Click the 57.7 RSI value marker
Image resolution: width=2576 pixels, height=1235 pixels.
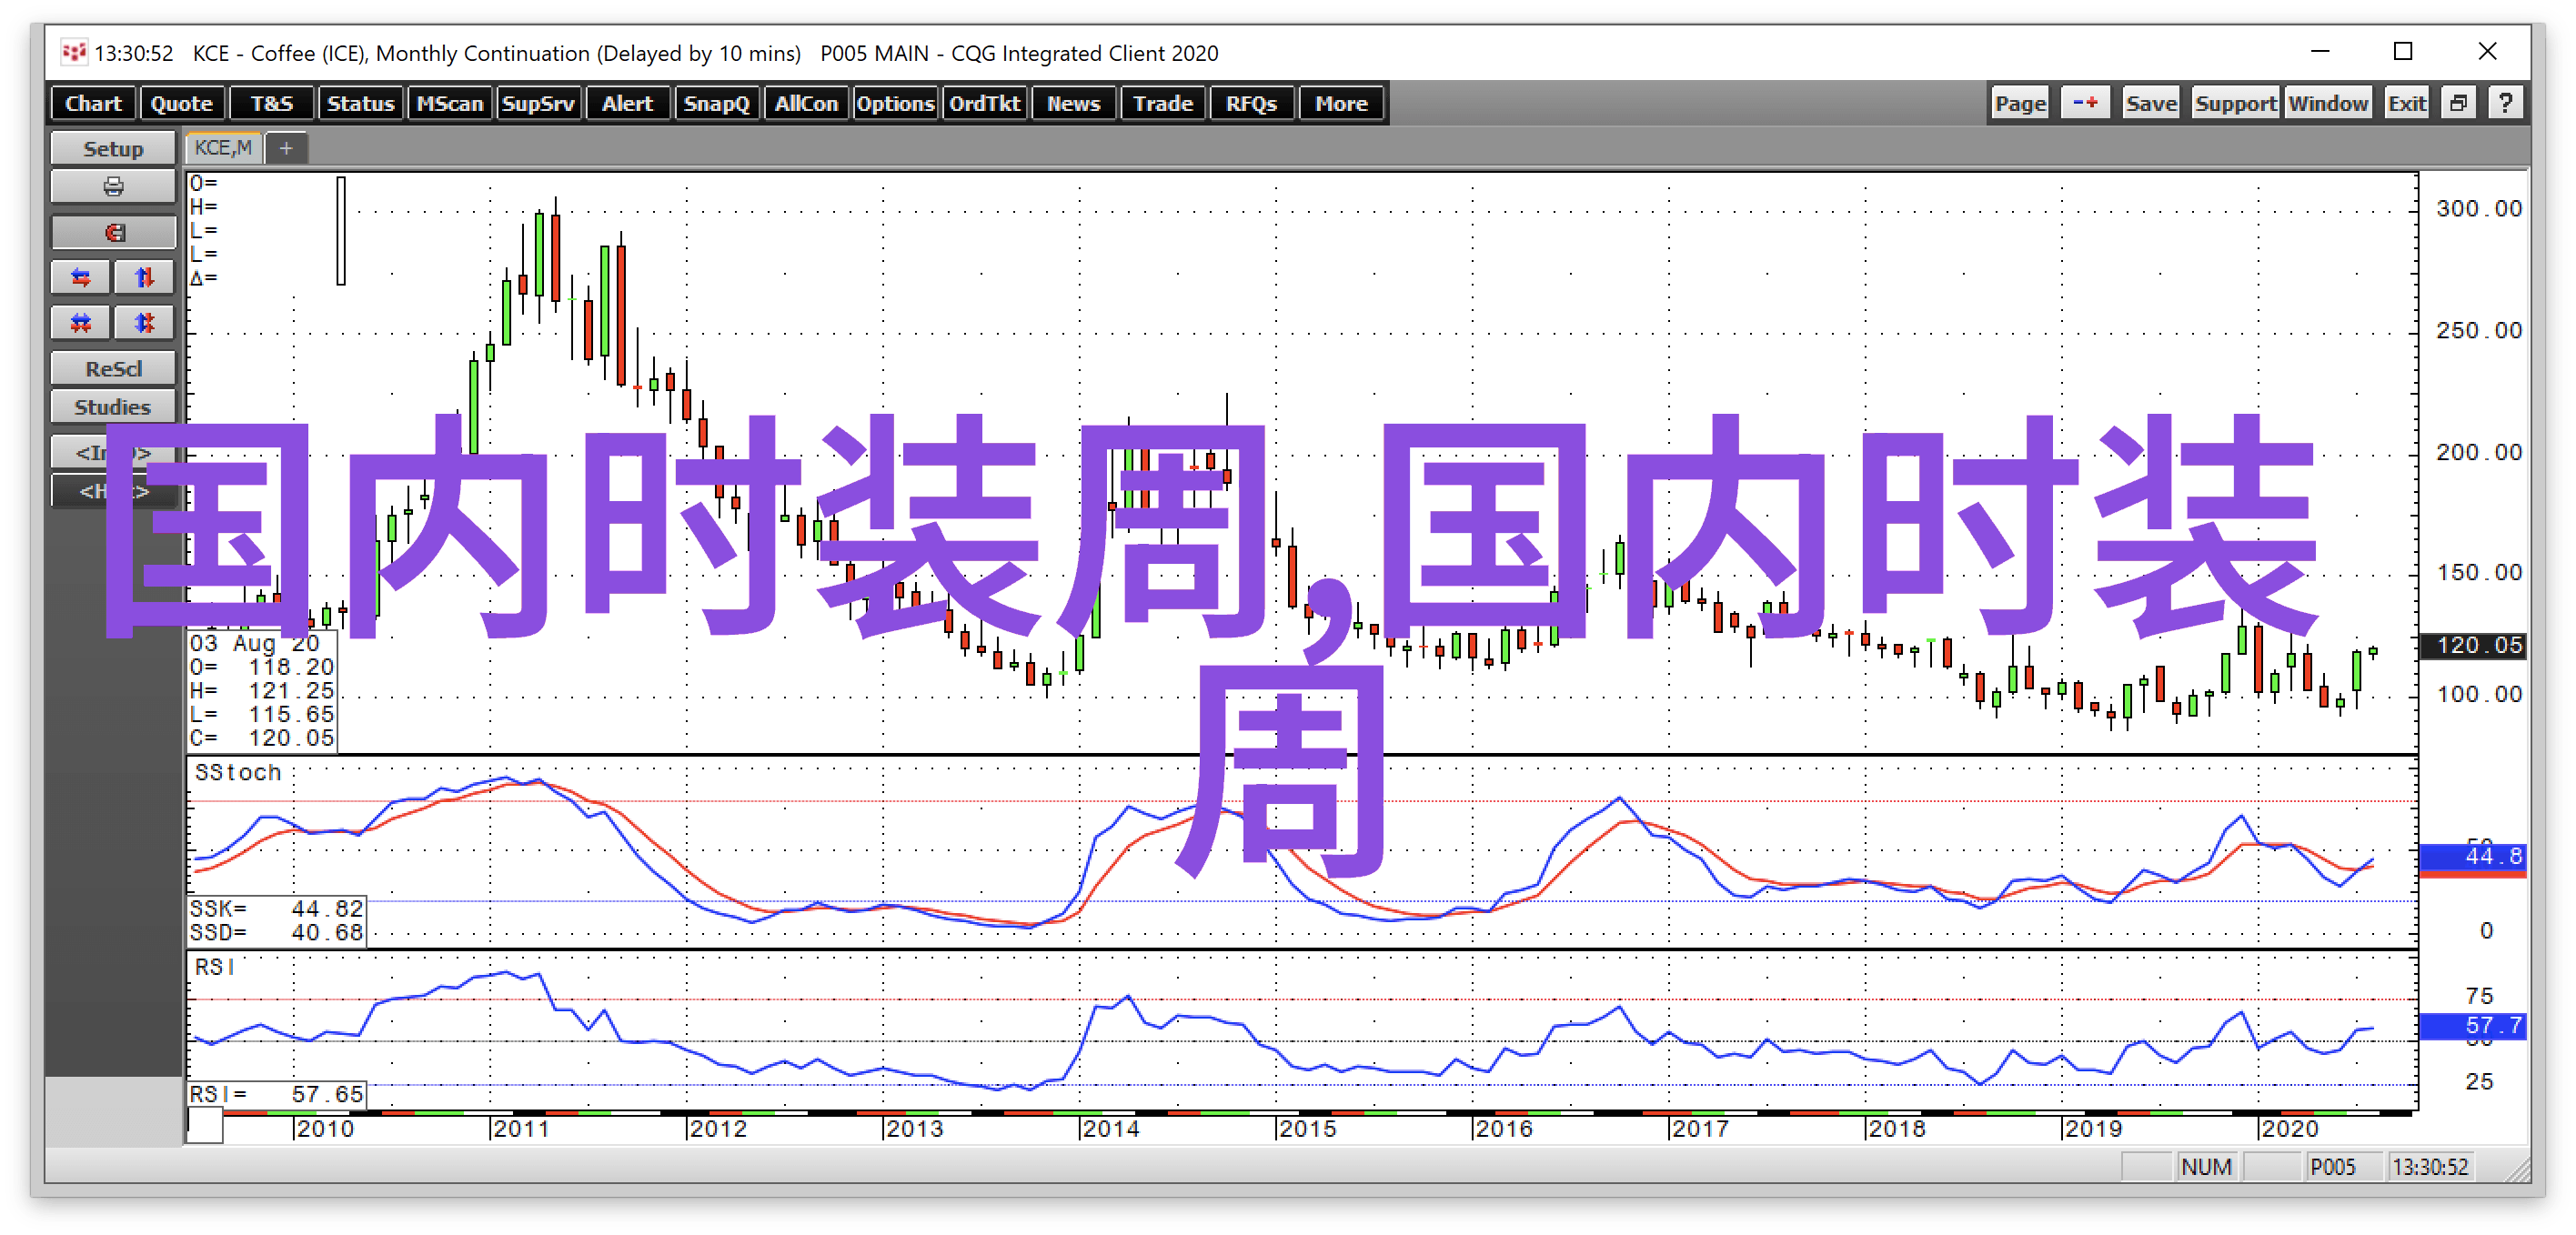tap(2472, 1026)
